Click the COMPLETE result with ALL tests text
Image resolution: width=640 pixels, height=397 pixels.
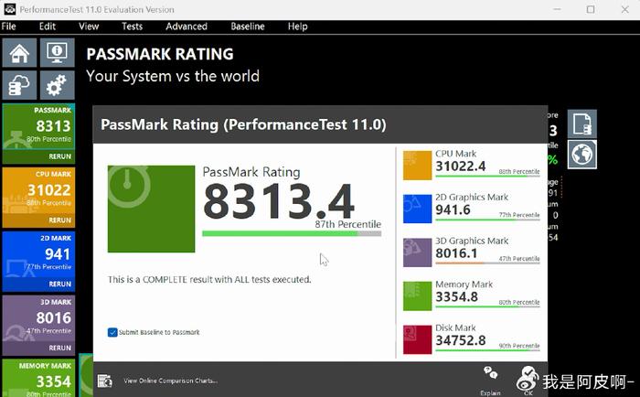pyautogui.click(x=209, y=280)
